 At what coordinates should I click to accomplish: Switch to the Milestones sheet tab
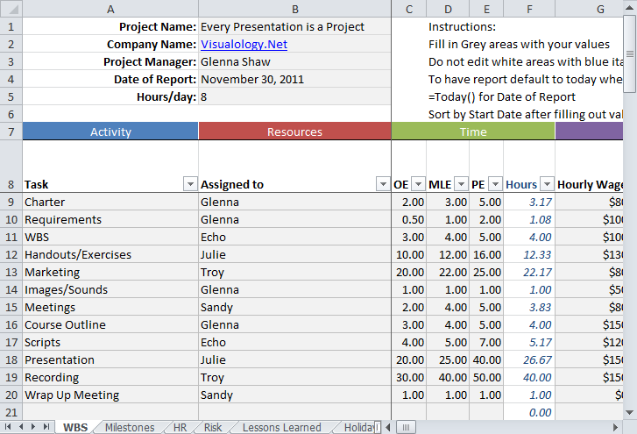pos(129,427)
